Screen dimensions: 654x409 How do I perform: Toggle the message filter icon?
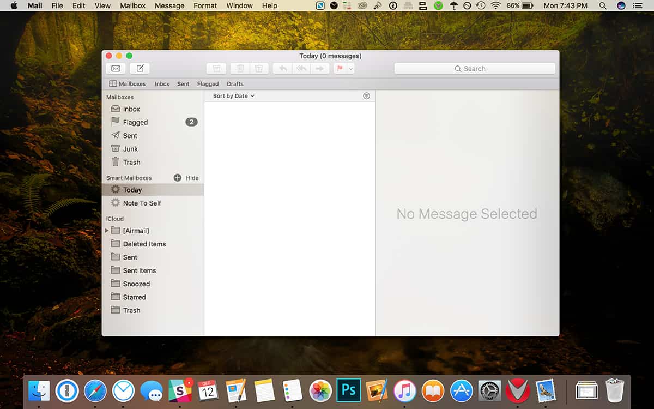point(366,96)
